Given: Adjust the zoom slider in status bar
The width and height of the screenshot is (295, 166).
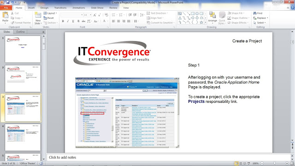Looking at the screenshot, I should (275, 163).
